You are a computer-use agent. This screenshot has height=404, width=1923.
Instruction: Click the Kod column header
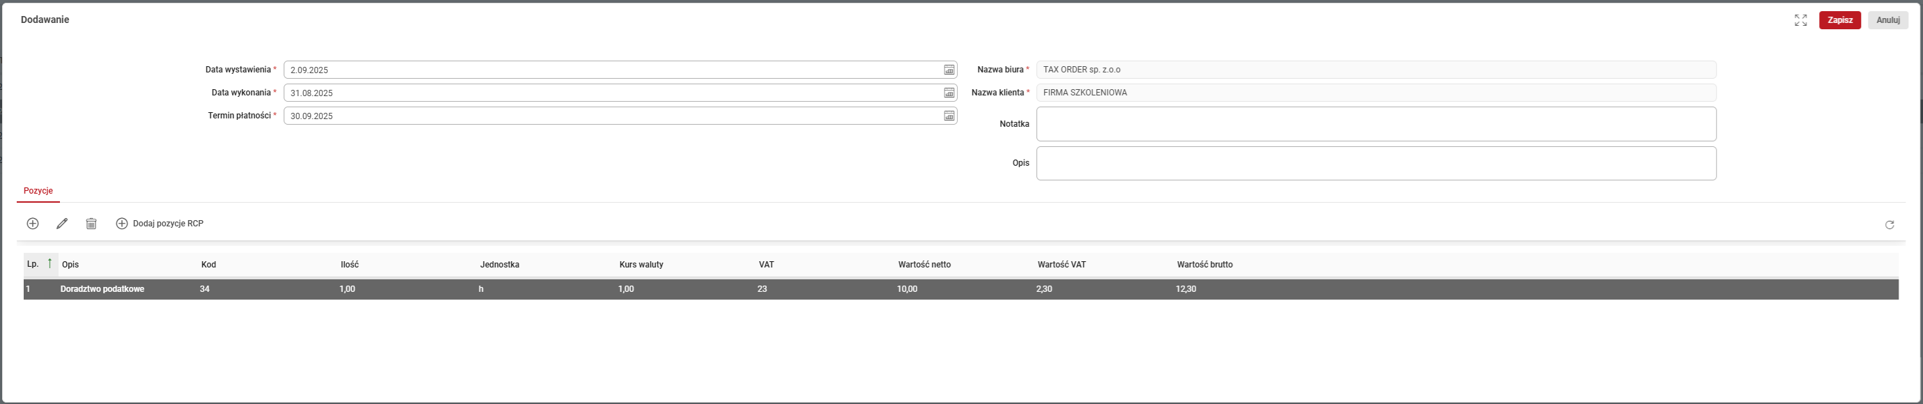click(x=208, y=265)
